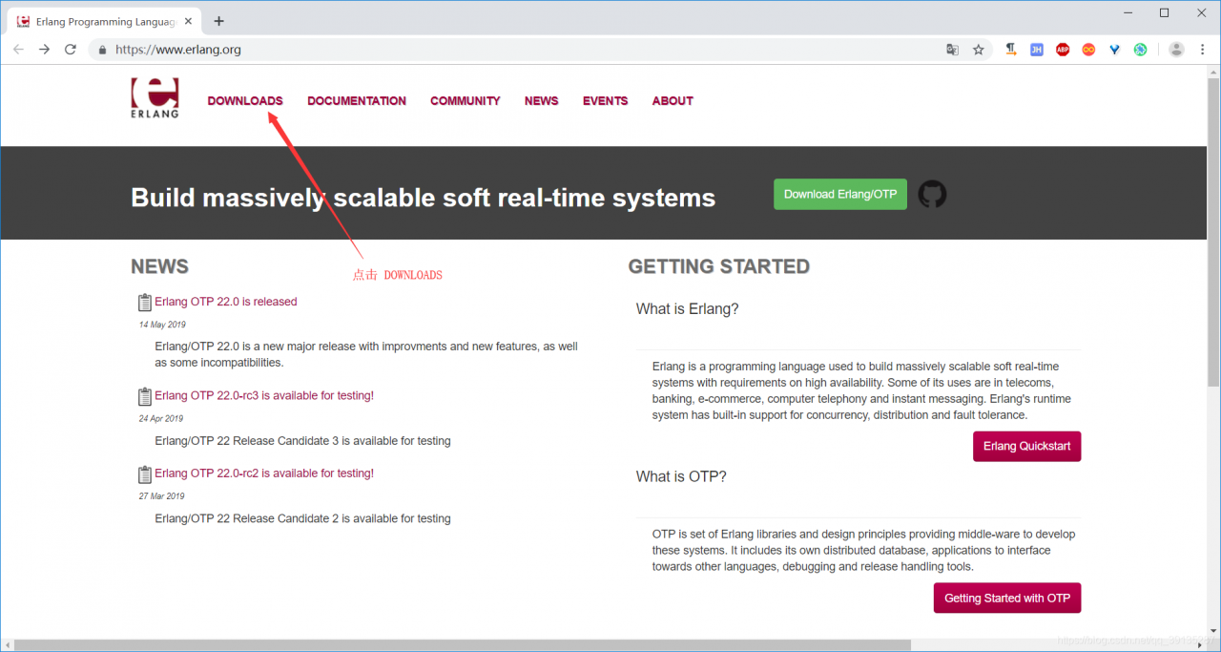Click the horizontal scrollbar thumb at bottom
Screen dimensions: 1221x652
(x=463, y=644)
